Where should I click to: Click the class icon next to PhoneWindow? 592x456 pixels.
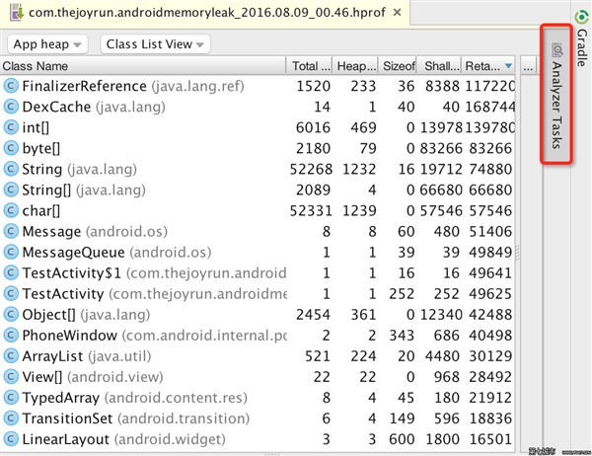pyautogui.click(x=11, y=335)
